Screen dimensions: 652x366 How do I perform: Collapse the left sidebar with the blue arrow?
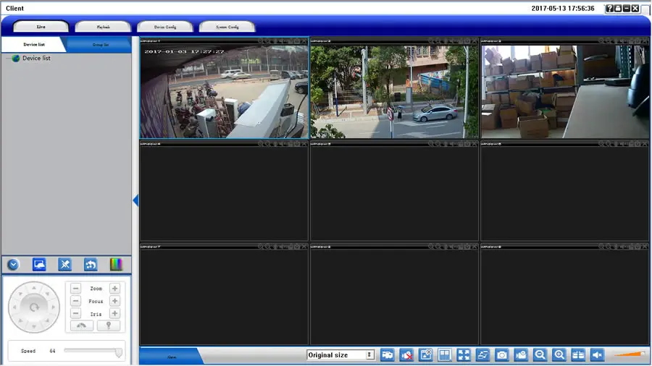coord(135,200)
